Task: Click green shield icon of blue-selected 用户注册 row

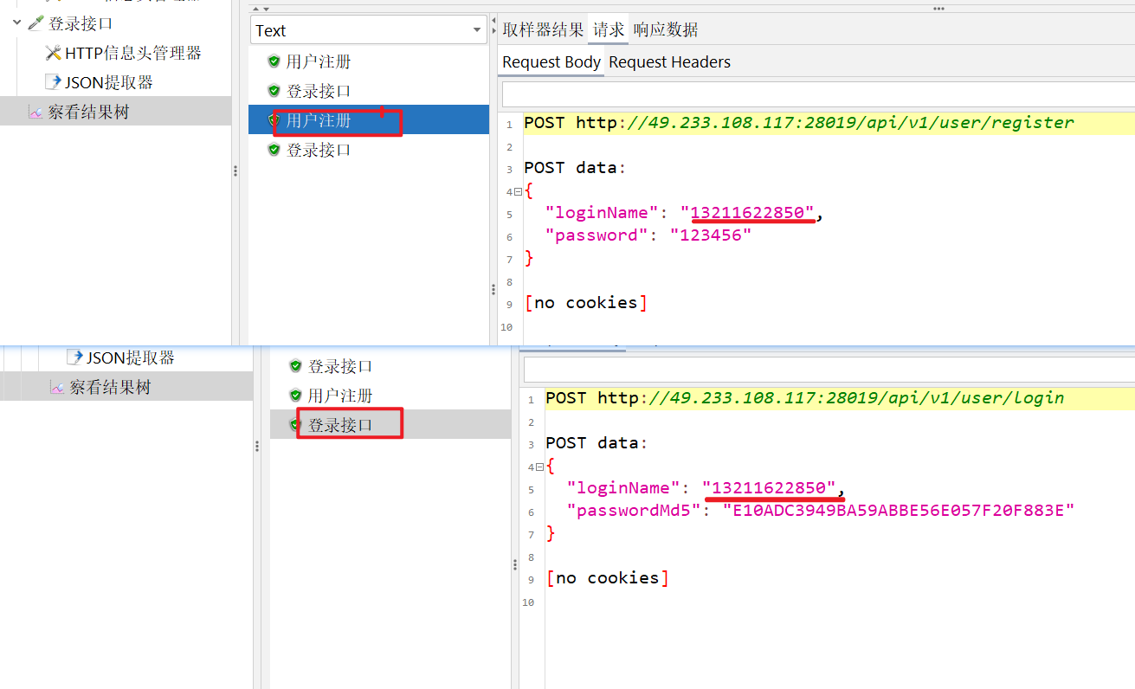Action: pyautogui.click(x=274, y=120)
